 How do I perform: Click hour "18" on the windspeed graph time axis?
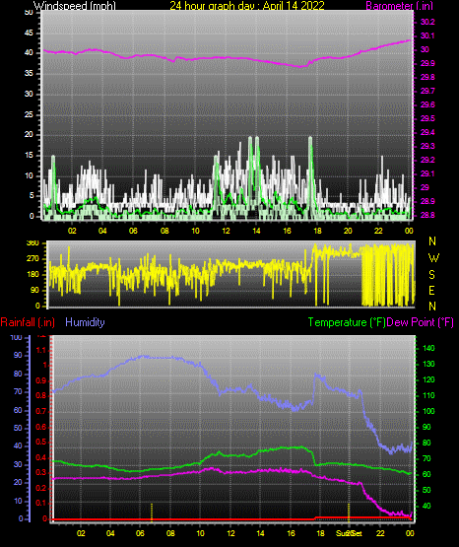click(317, 231)
